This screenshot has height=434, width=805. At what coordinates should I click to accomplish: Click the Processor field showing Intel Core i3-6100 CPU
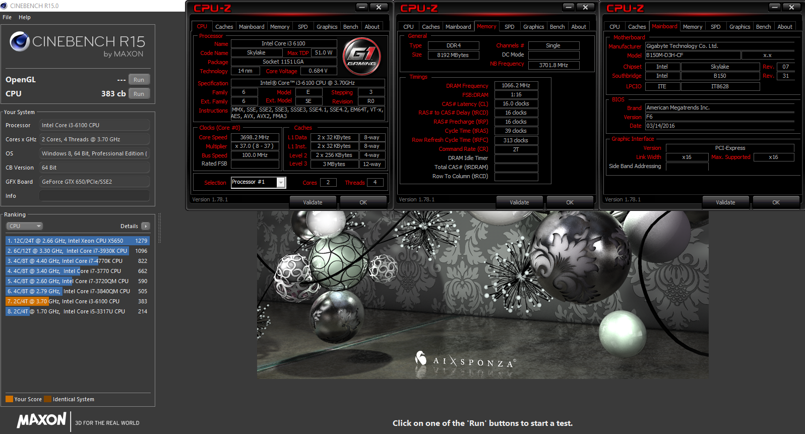(94, 125)
